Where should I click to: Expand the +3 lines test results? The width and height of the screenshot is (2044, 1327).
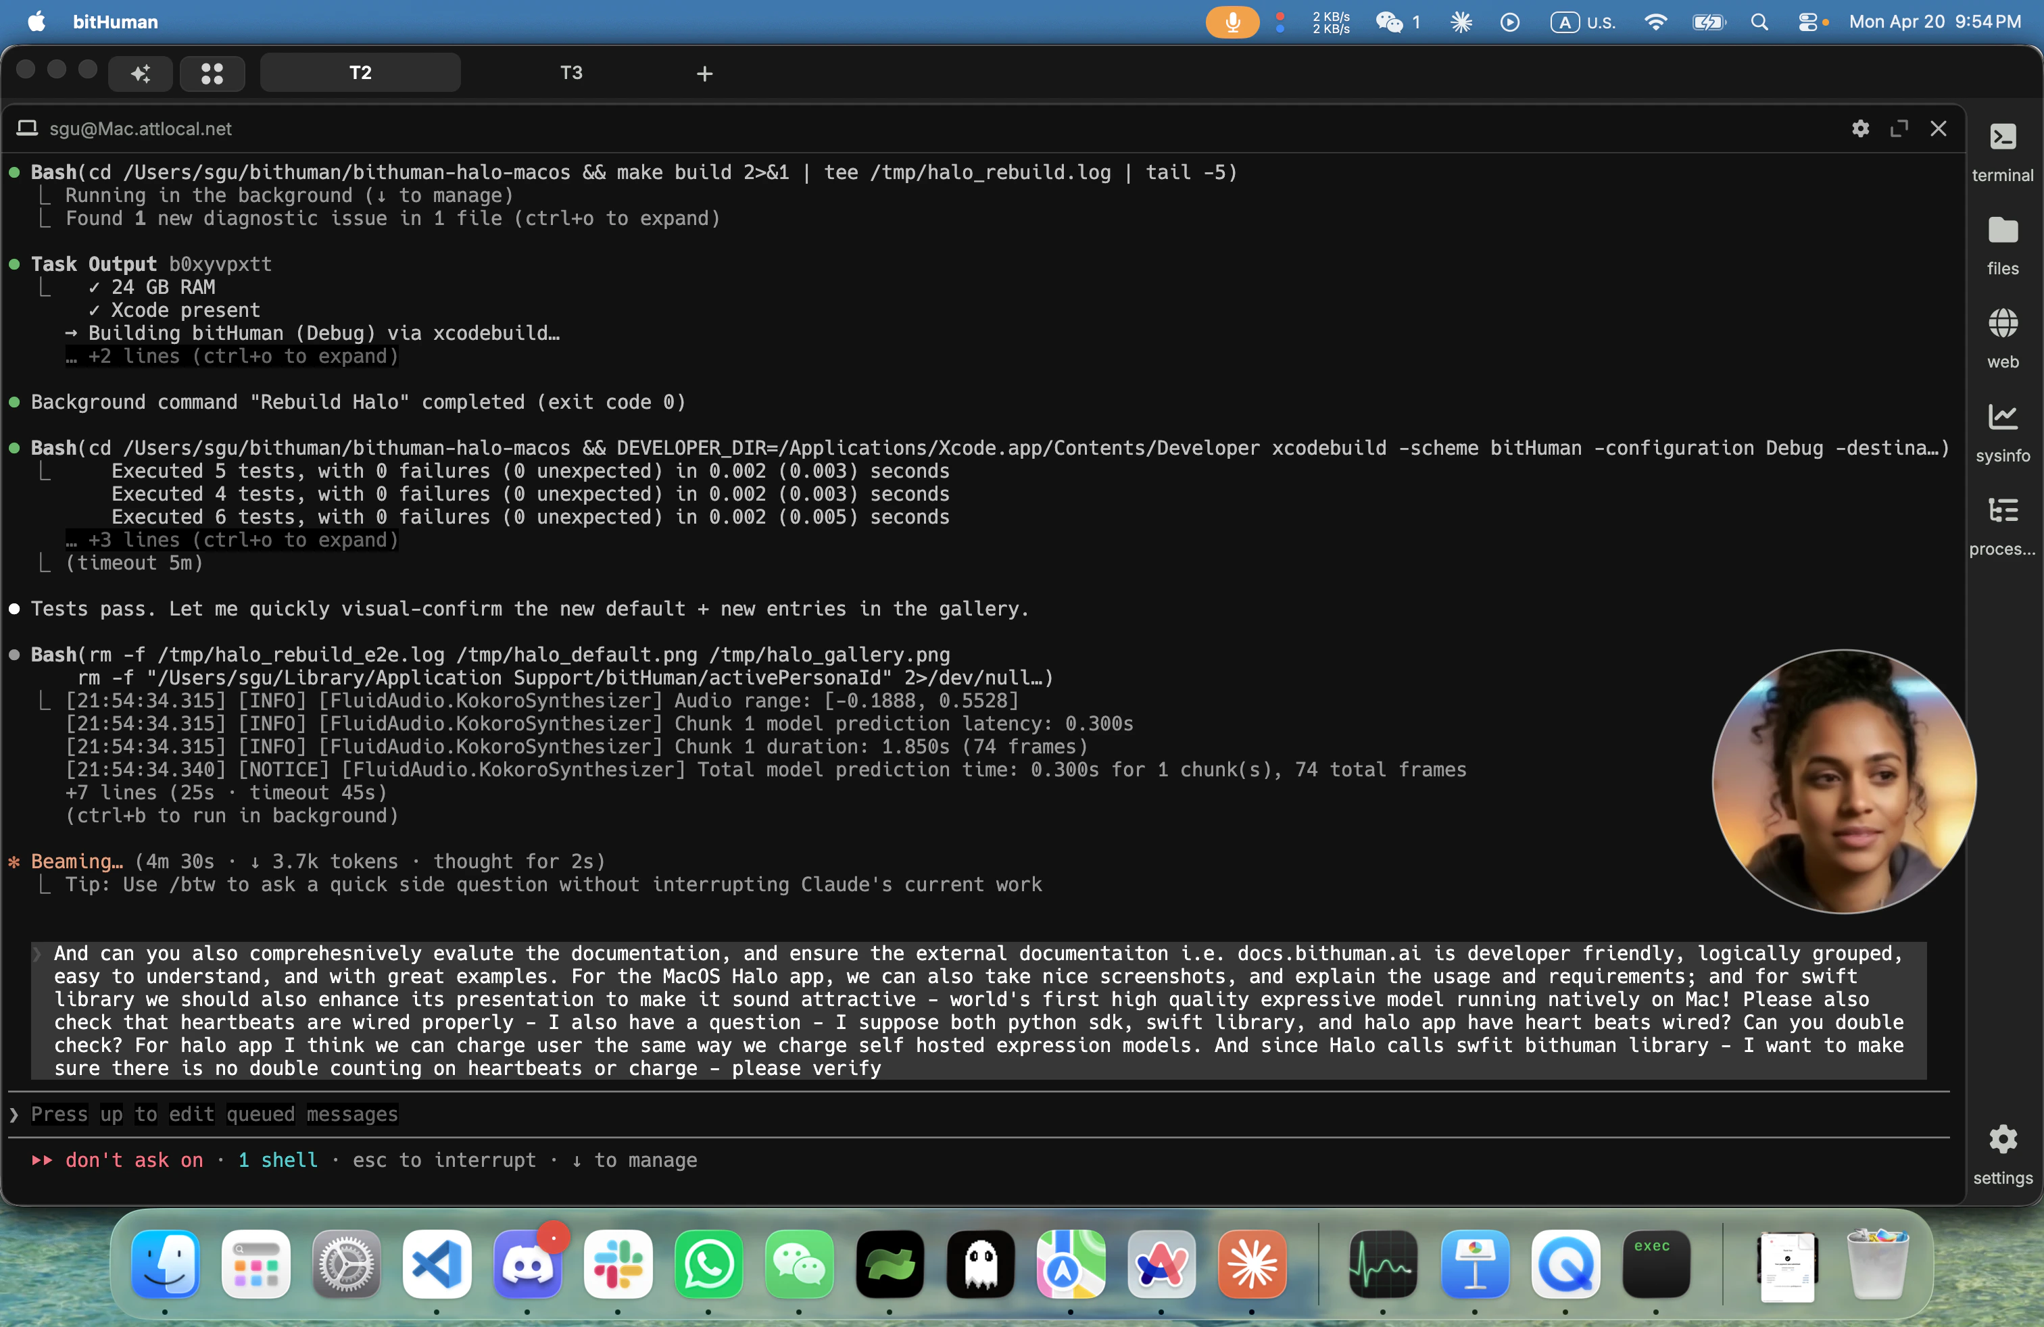pyautogui.click(x=232, y=540)
